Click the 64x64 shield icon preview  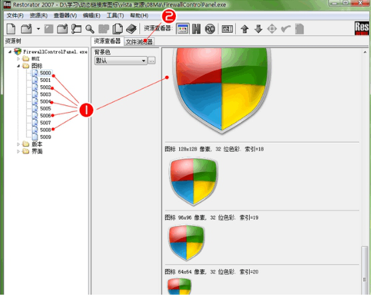(x=179, y=286)
